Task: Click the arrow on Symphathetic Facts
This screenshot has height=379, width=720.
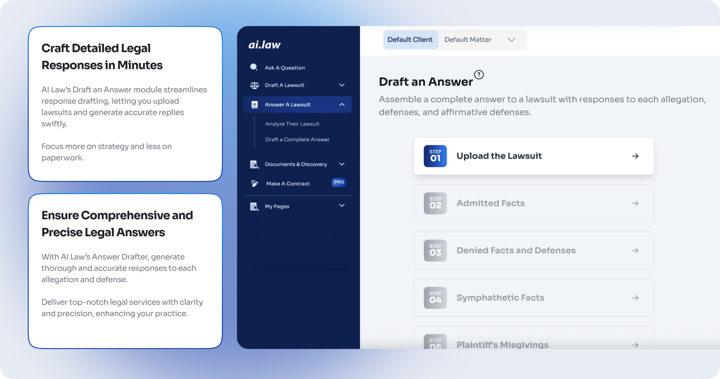Action: point(635,298)
